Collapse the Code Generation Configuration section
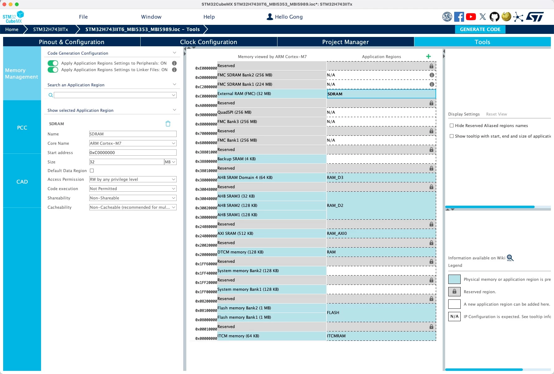The width and height of the screenshot is (554, 374). click(174, 53)
